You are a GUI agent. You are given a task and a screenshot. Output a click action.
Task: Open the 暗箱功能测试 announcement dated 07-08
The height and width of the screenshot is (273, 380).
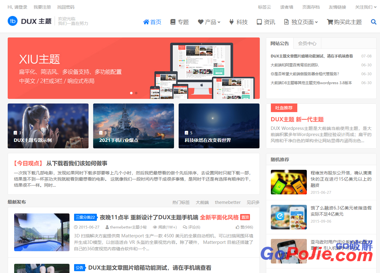click(x=312, y=56)
